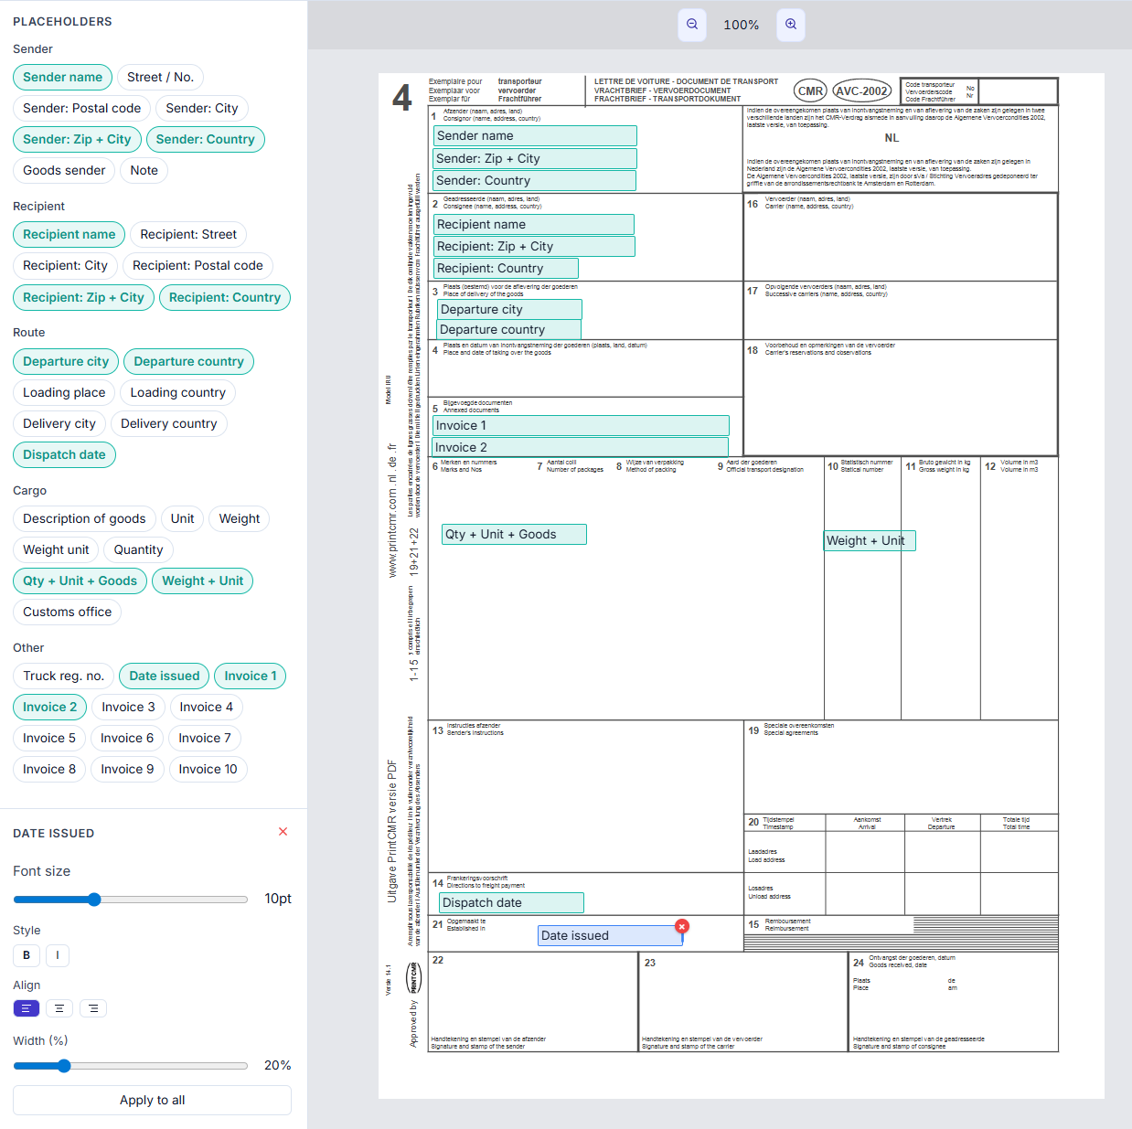Add Invoice 5 placeholder
The image size is (1132, 1129).
click(49, 738)
